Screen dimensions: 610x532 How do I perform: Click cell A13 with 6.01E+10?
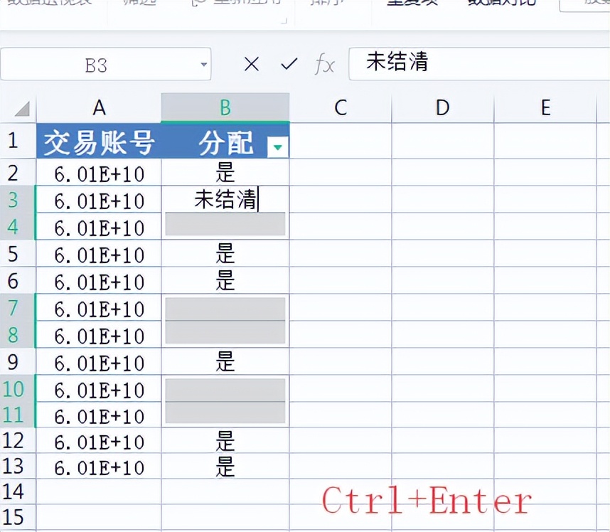click(x=99, y=467)
